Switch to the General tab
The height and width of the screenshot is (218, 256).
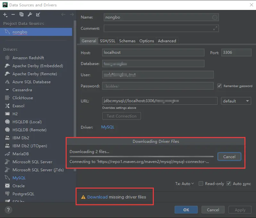pyautogui.click(x=89, y=41)
